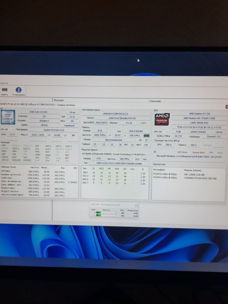Click the DDR4 SDRAM memory type field
The image size is (228, 304).
(136, 131)
